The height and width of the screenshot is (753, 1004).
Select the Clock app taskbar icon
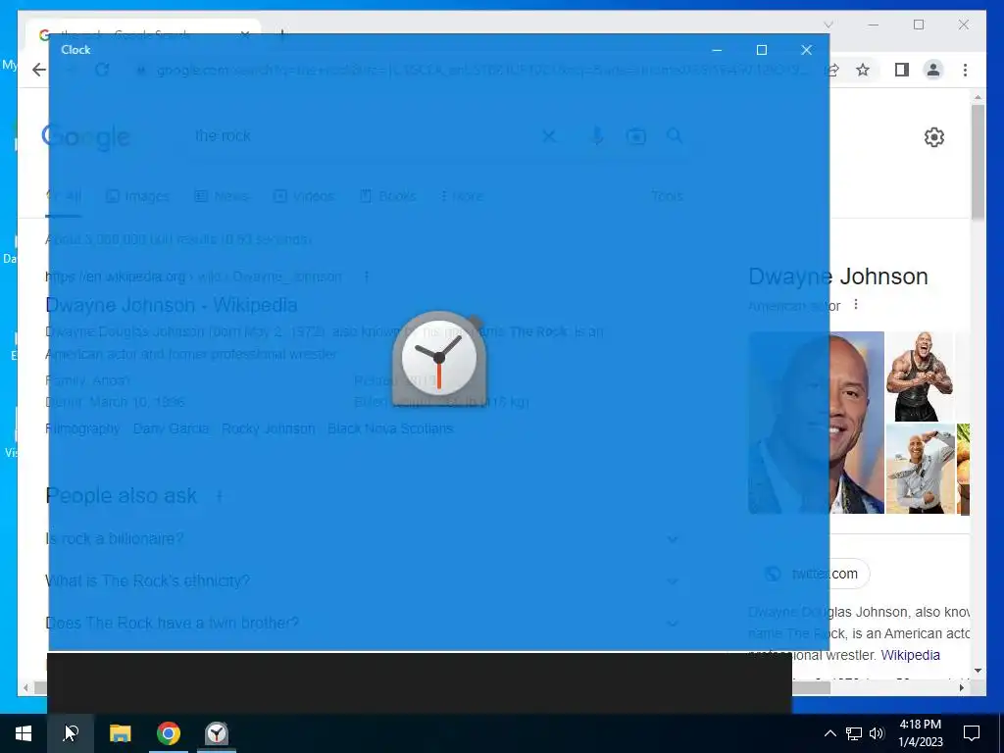[x=217, y=733]
